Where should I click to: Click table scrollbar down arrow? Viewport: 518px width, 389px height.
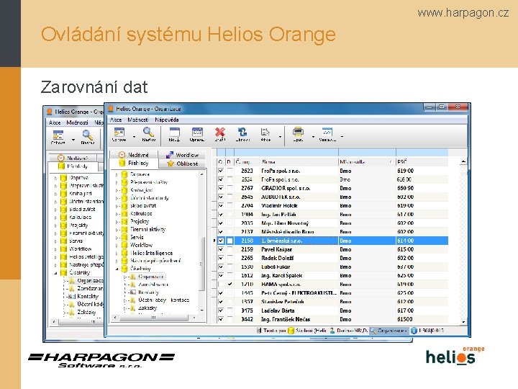tap(463, 321)
